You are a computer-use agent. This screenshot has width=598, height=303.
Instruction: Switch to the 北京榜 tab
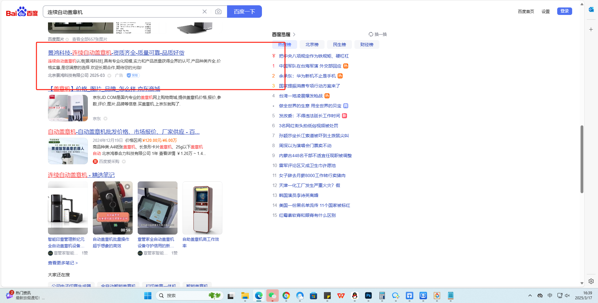312,44
